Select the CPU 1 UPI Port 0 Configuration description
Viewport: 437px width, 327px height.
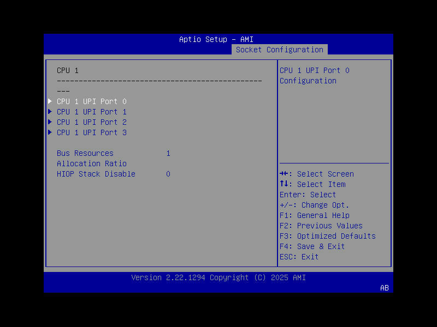[x=316, y=75]
